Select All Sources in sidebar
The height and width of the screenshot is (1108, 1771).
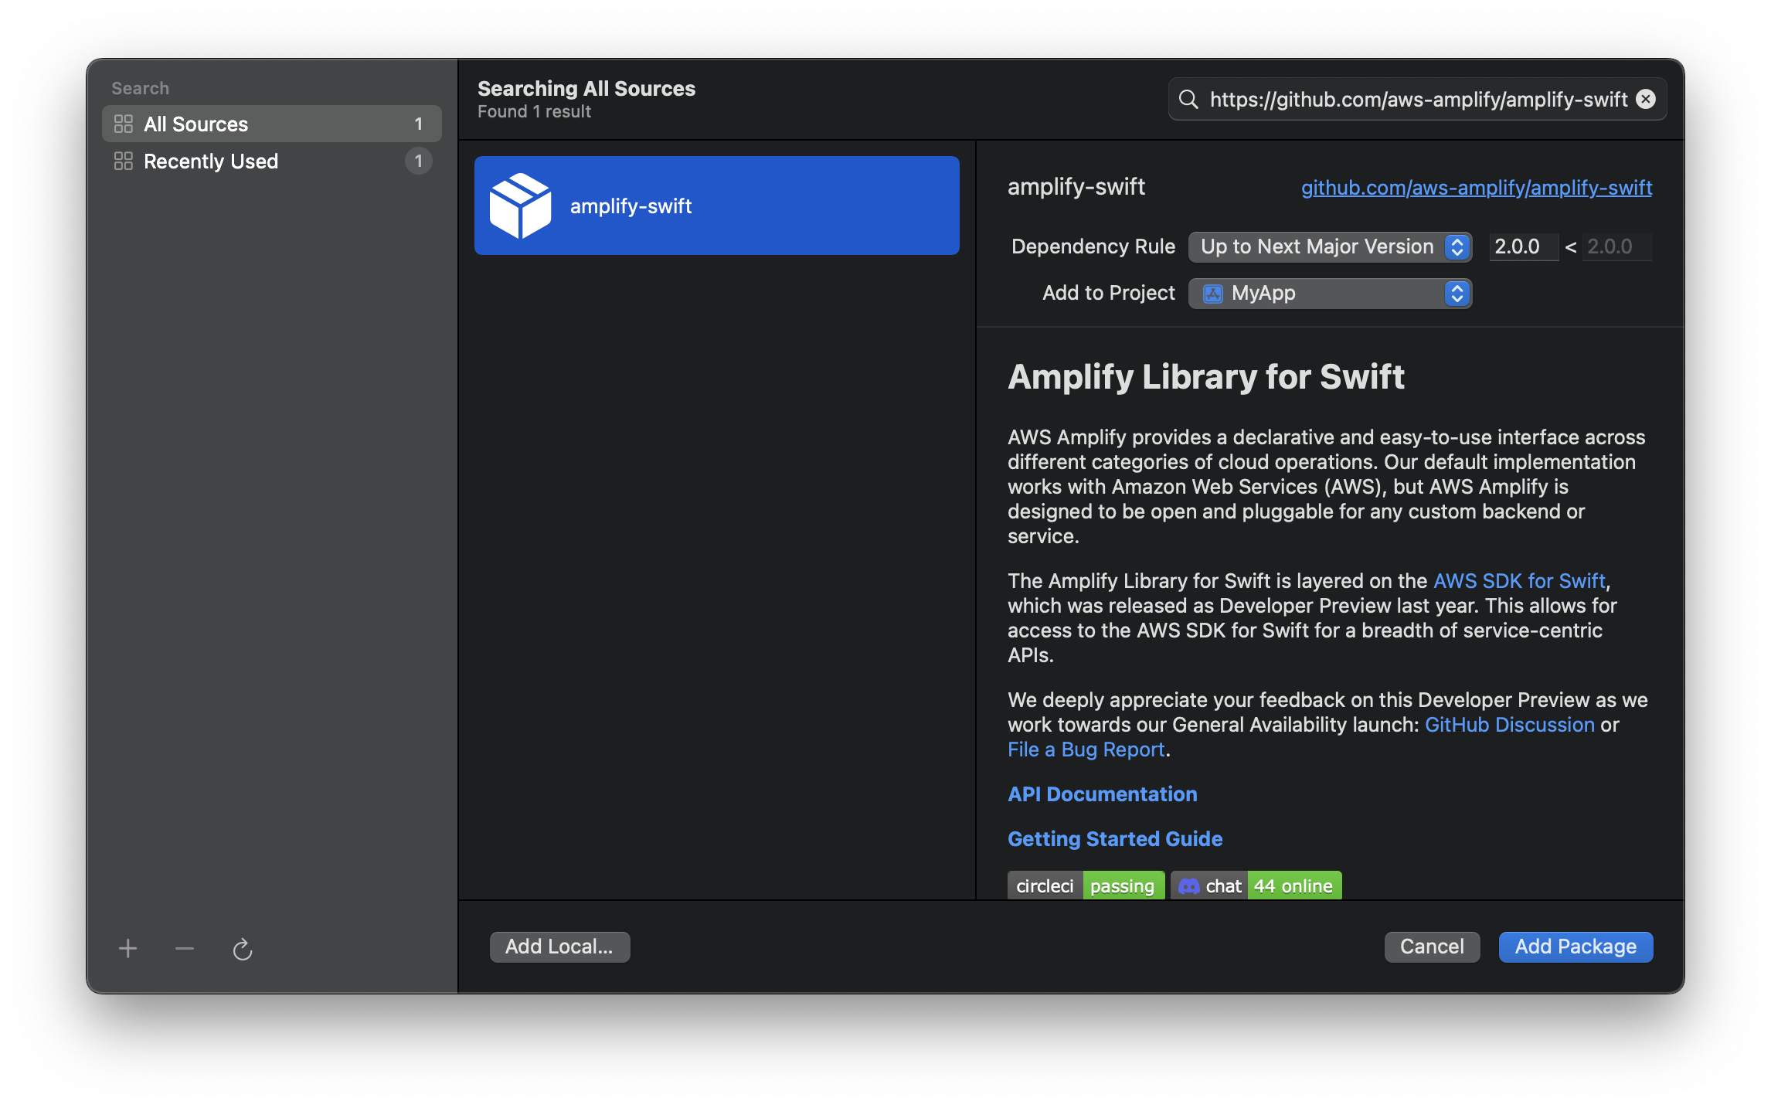(196, 124)
